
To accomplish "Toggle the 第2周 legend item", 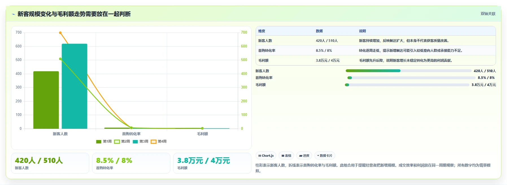I will tap(122, 141).
